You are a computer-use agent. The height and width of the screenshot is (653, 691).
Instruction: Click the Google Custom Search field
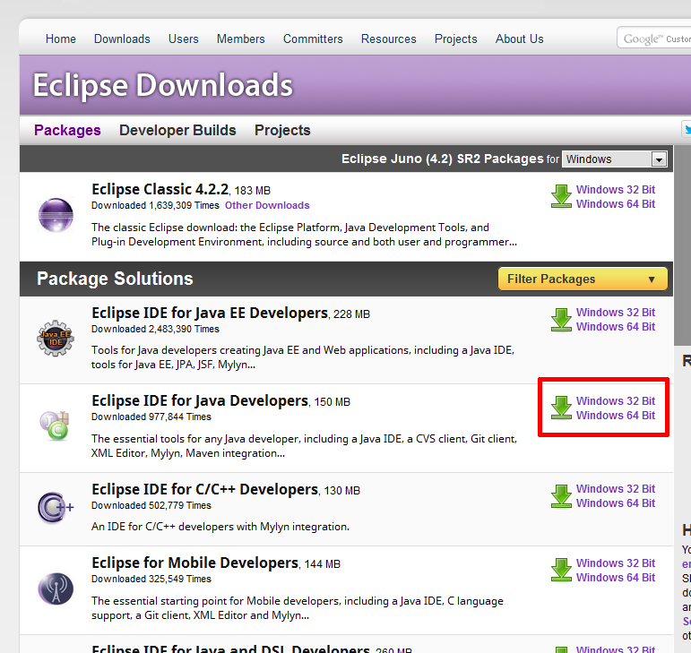654,39
